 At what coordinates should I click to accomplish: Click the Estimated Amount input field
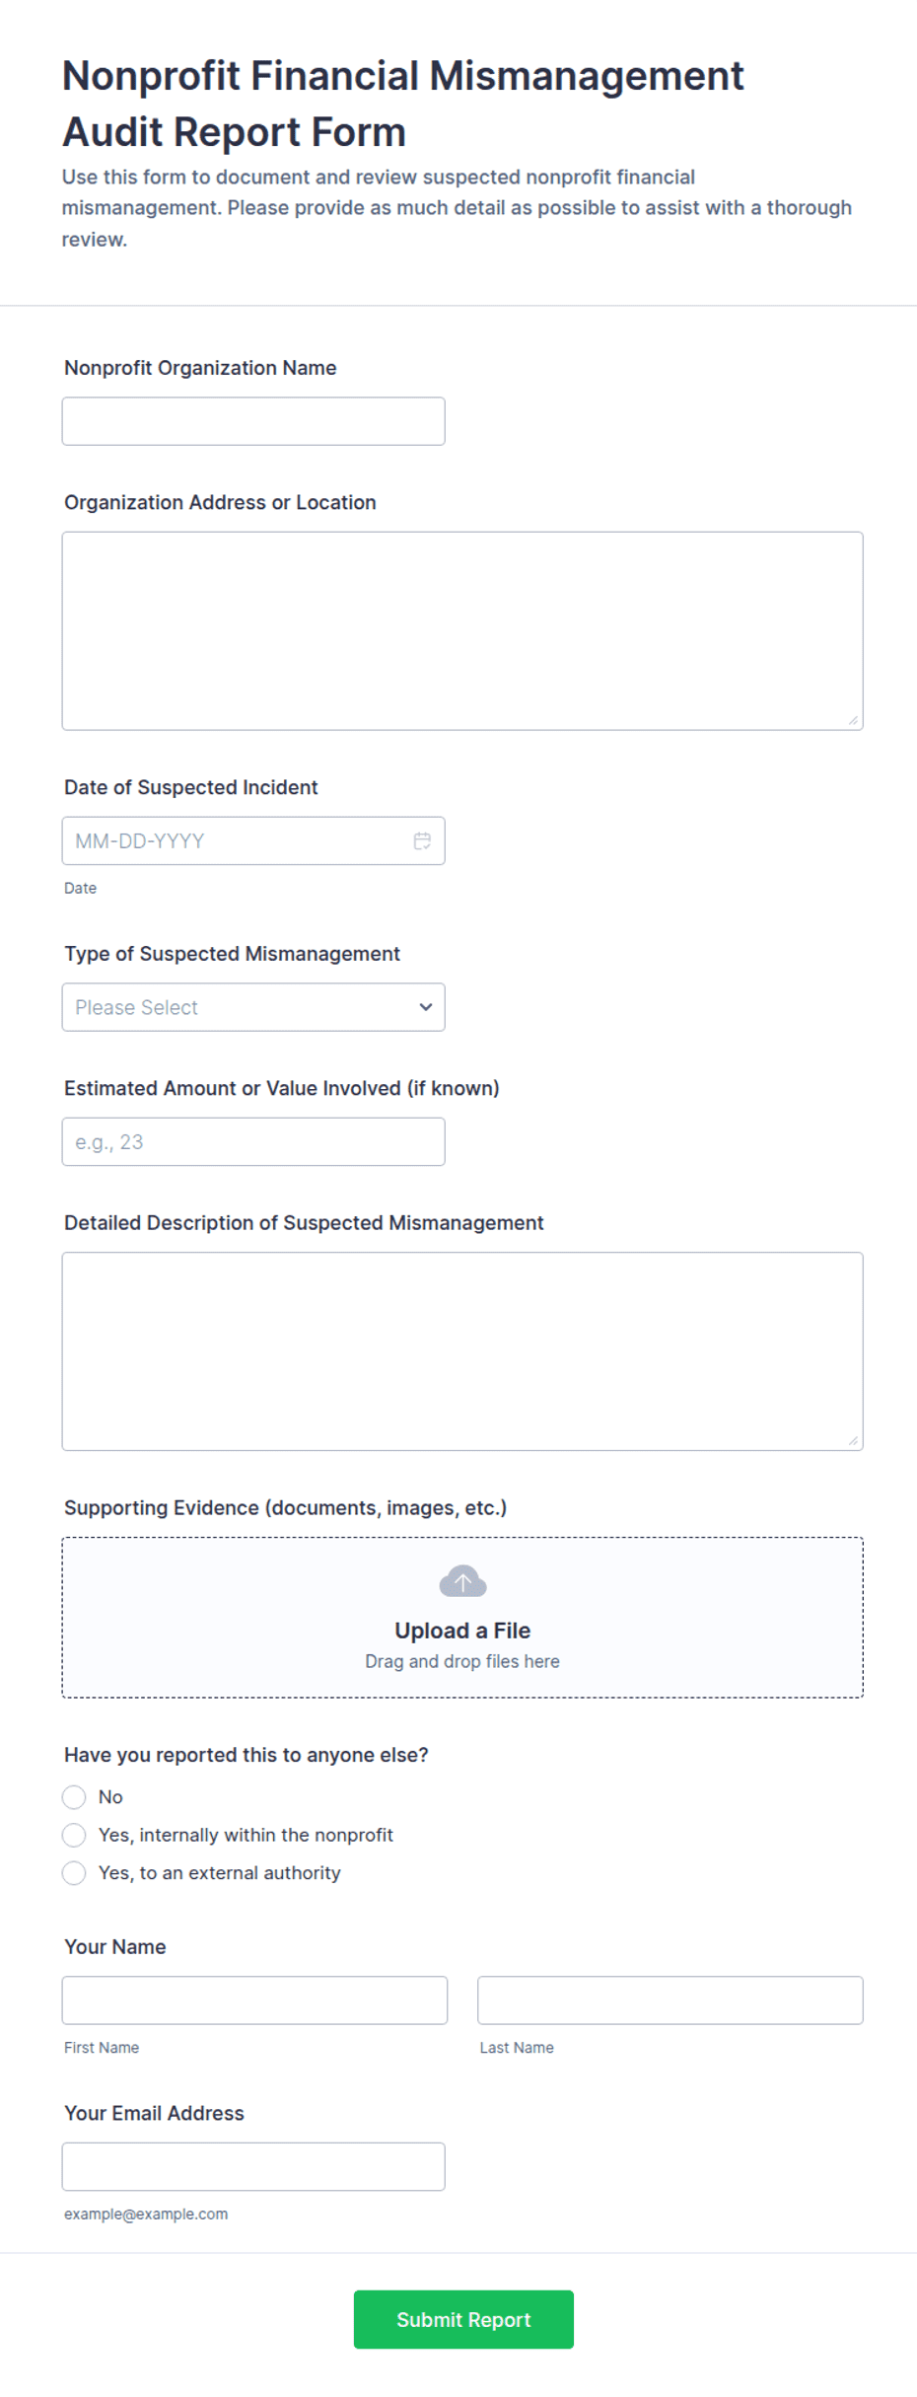(x=253, y=1141)
